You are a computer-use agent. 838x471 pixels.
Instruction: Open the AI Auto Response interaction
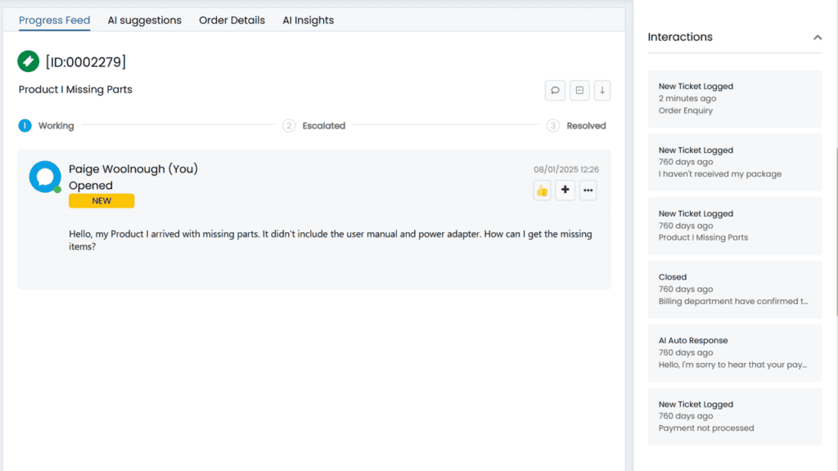[735, 353]
